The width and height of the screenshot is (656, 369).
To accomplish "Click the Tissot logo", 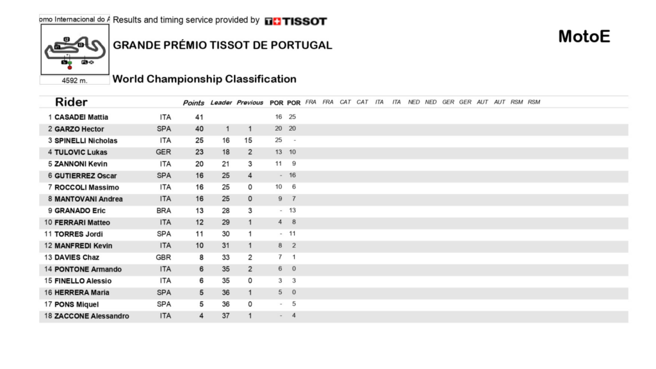I will tap(296, 21).
